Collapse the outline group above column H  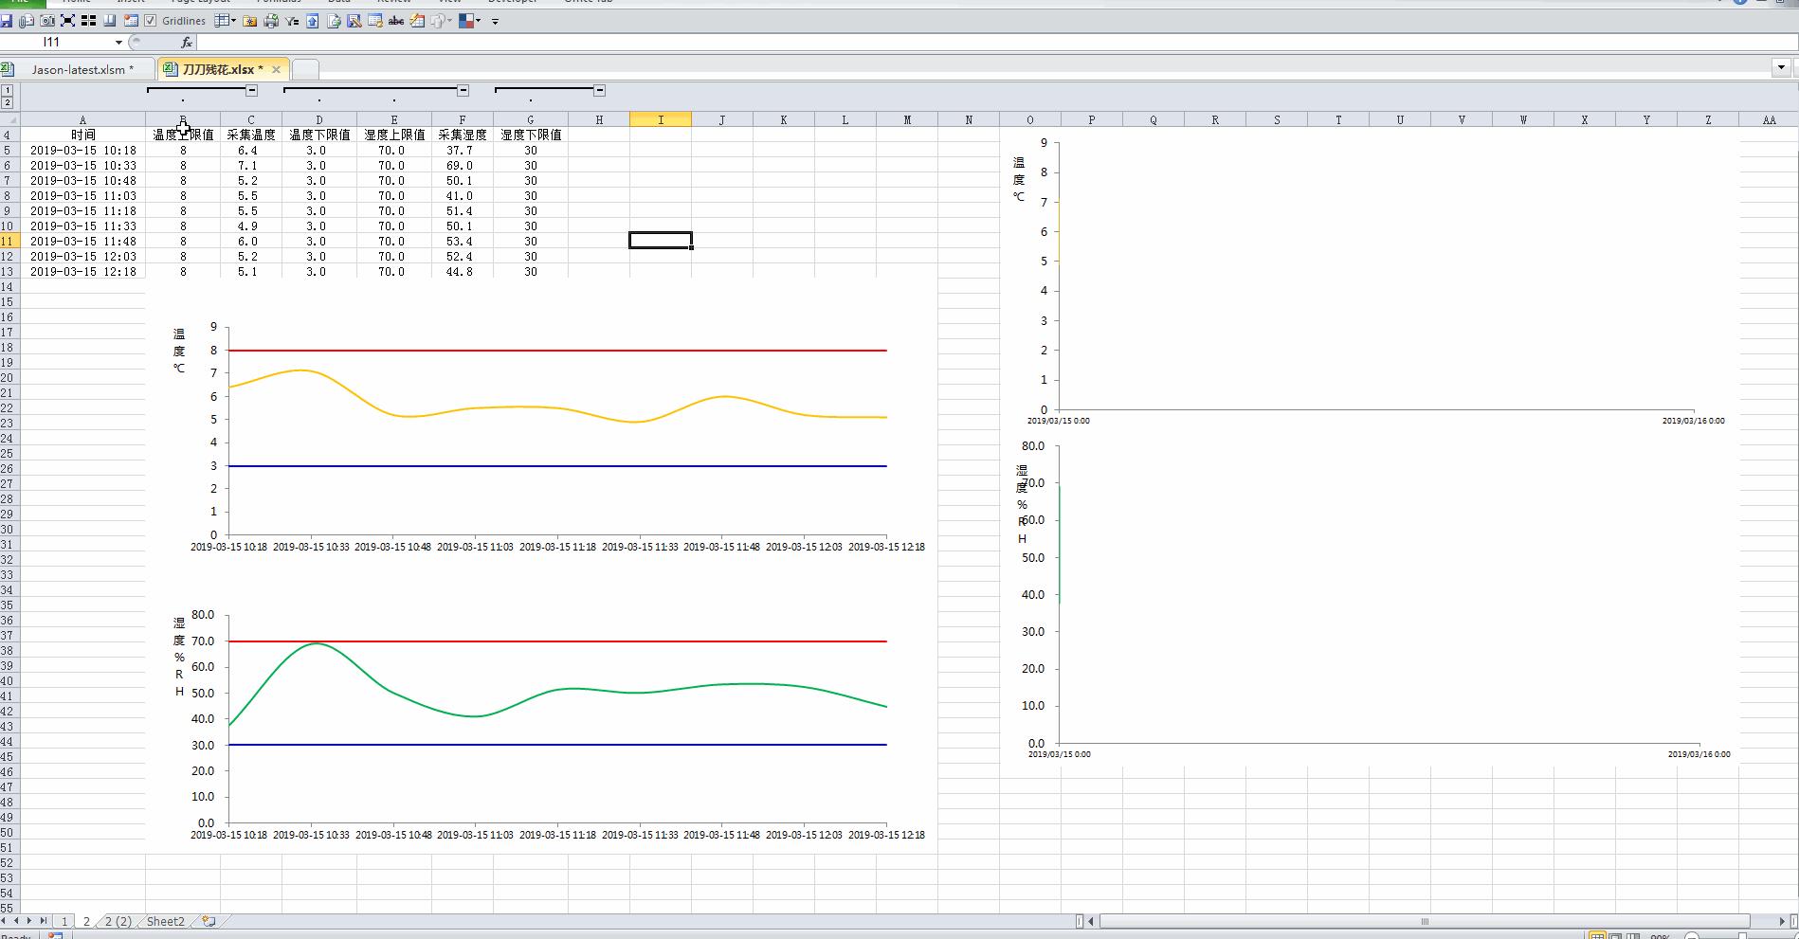[x=599, y=91]
